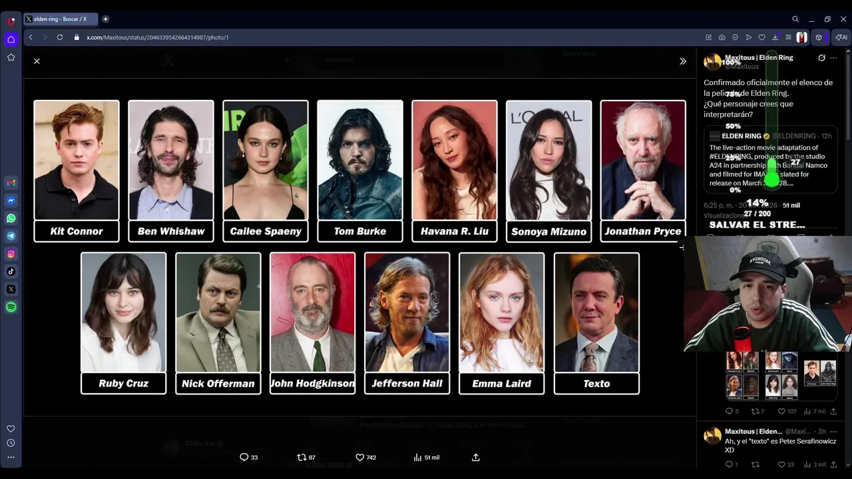The image size is (852, 479).
Task: Open the downloads icon in the toolbar
Action: coord(775,37)
